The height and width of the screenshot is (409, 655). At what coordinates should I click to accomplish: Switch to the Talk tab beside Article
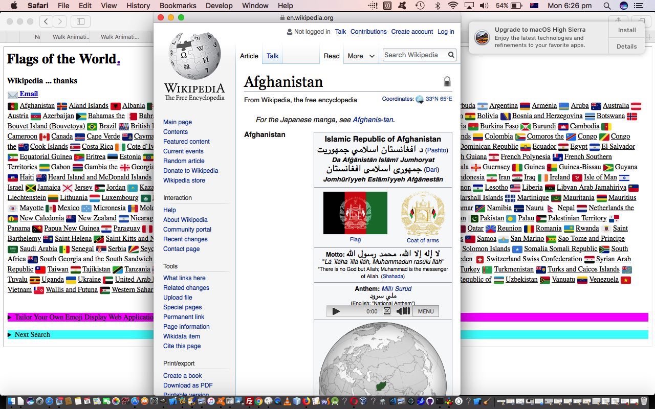273,56
